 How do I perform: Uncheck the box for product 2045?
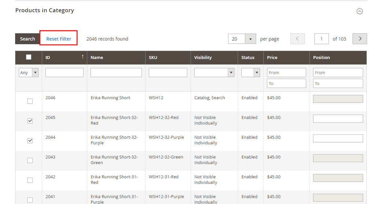[30, 121]
